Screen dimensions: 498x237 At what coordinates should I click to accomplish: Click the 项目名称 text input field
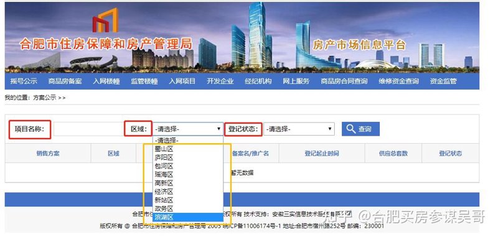point(88,129)
